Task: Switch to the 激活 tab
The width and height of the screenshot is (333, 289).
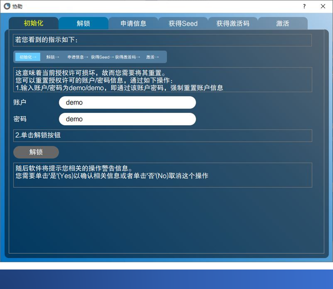Action: pos(283,23)
